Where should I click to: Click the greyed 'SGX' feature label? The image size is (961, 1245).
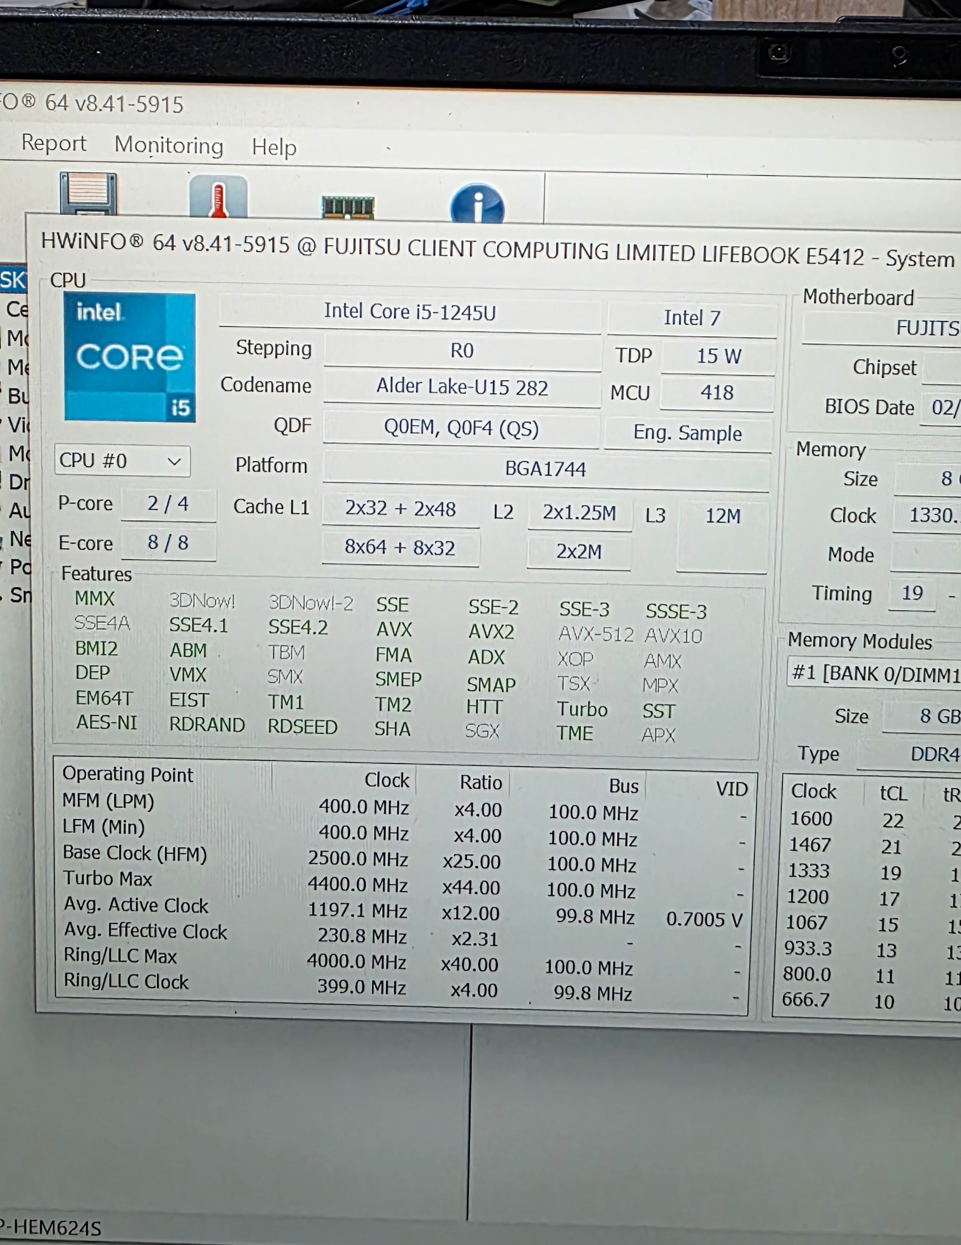pos(483,731)
